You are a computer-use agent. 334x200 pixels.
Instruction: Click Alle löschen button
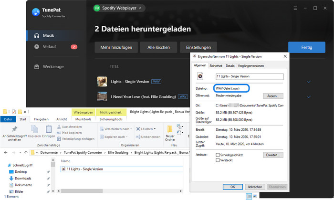click(x=158, y=47)
